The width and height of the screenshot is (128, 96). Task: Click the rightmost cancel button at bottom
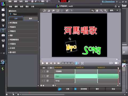113,89
